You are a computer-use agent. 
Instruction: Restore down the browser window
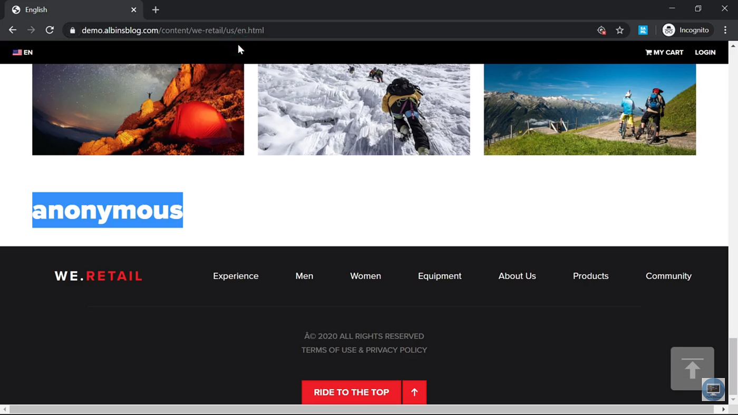pos(698,8)
